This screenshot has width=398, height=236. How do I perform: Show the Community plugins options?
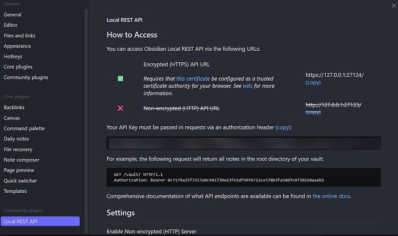point(26,77)
